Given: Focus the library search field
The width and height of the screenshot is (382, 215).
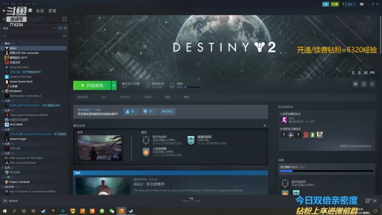Looking at the screenshot, I should pyautogui.click(x=32, y=36).
